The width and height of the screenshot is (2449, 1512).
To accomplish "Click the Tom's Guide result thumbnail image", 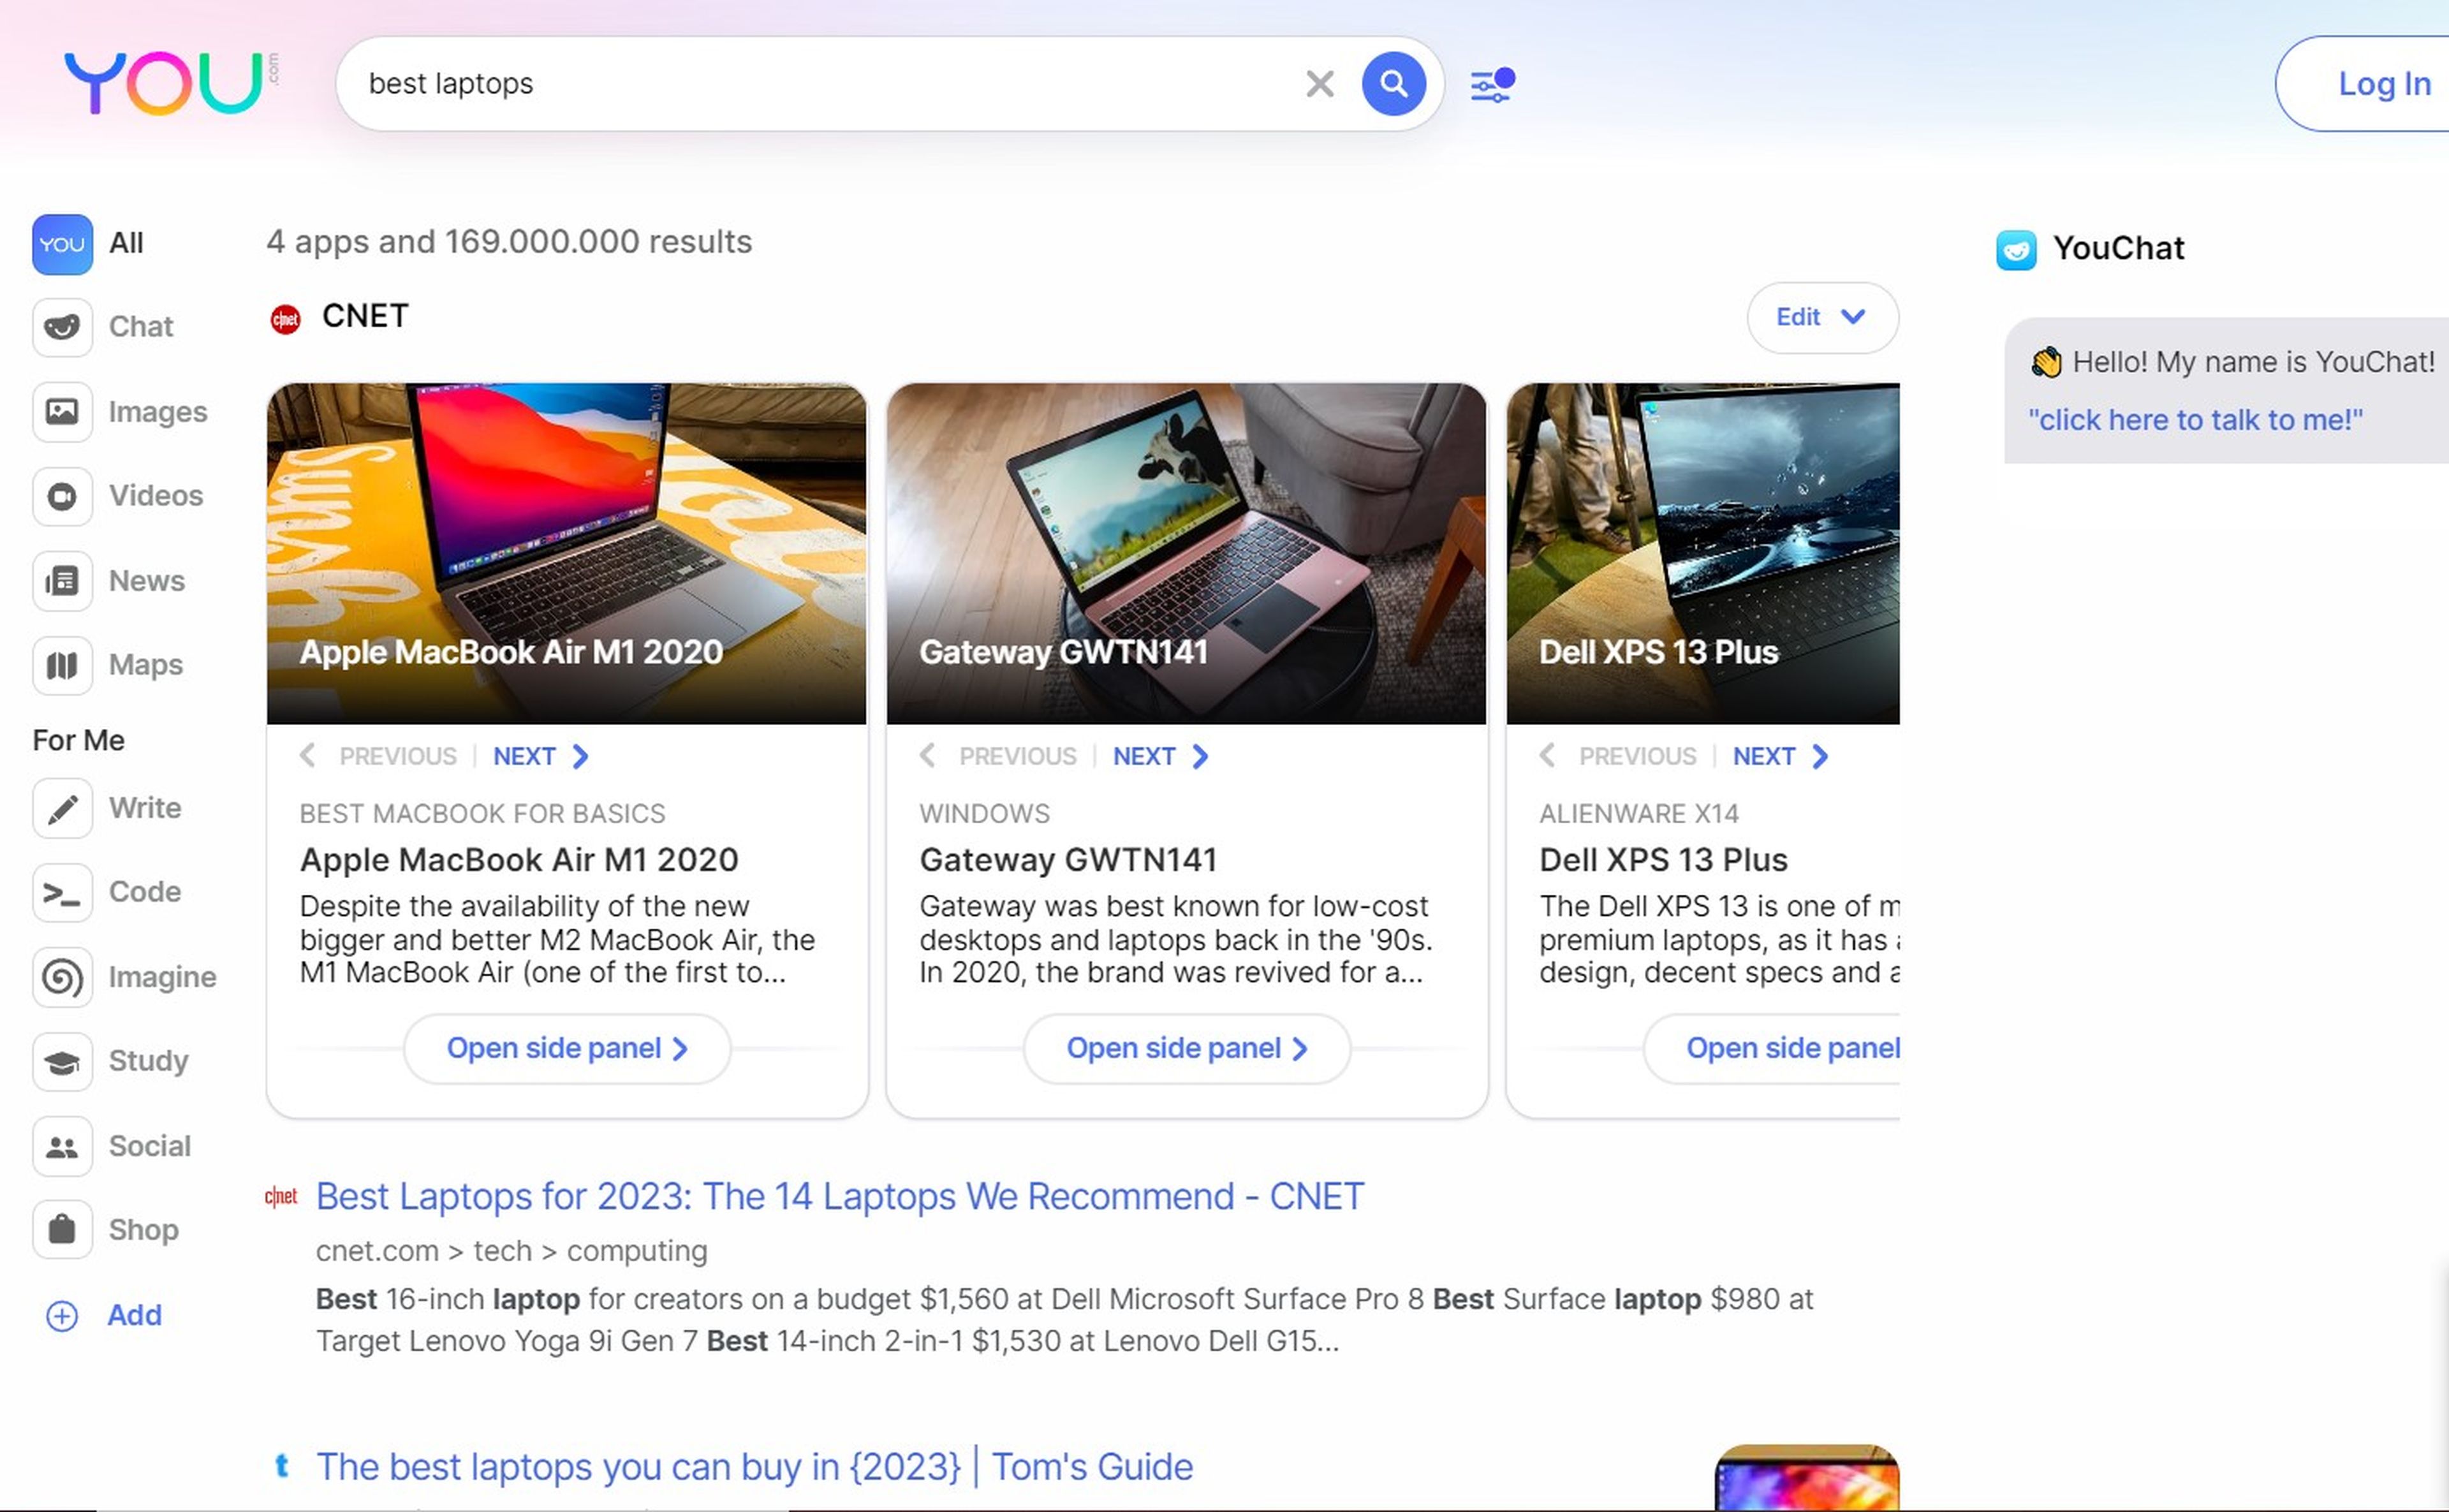I will pyautogui.click(x=1806, y=1478).
